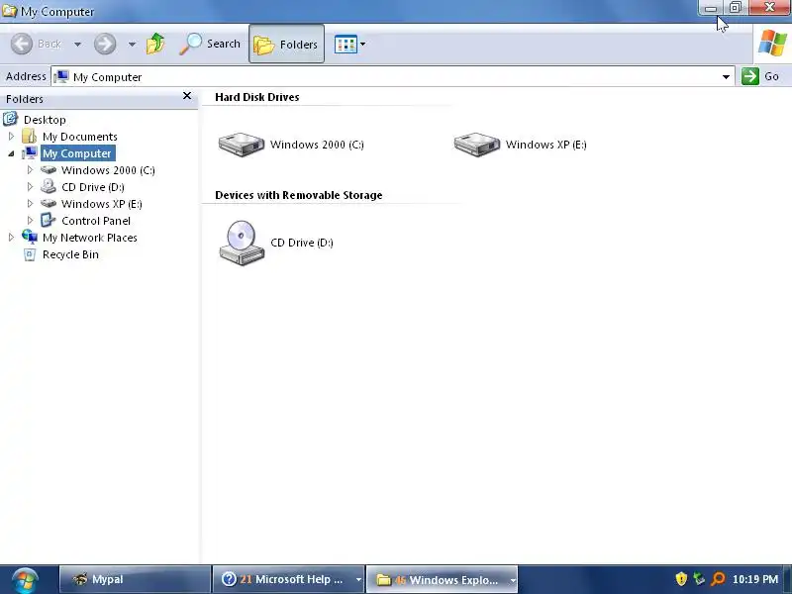Click My Network Places icon in tree
The height and width of the screenshot is (594, 792).
tap(30, 237)
